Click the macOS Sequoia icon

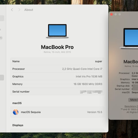pyautogui.click(x=16, y=112)
